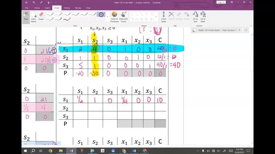The width and height of the screenshot is (275, 154).
Task: Enable Draw with Touch
Action: click(x=123, y=17)
